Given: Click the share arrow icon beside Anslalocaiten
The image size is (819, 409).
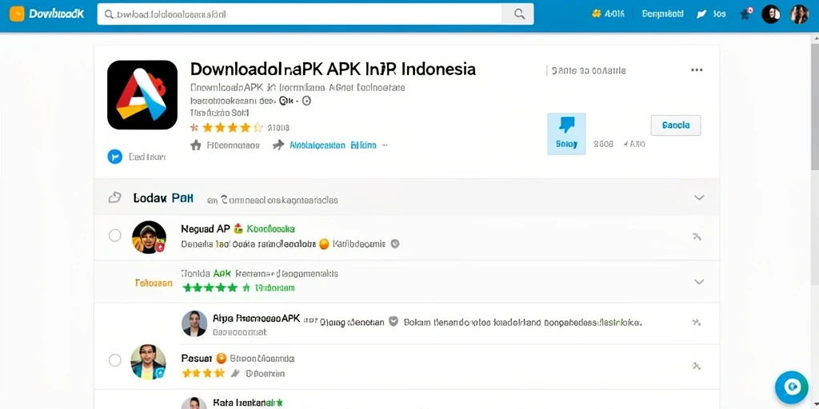Looking at the screenshot, I should point(278,145).
